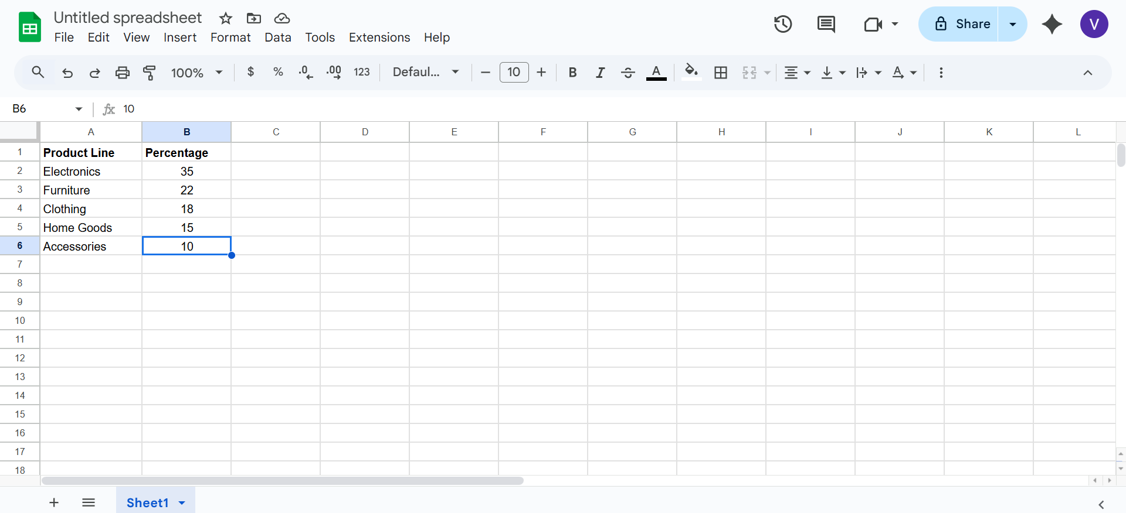This screenshot has width=1126, height=513.
Task: Open the Data menu
Action: pos(278,37)
